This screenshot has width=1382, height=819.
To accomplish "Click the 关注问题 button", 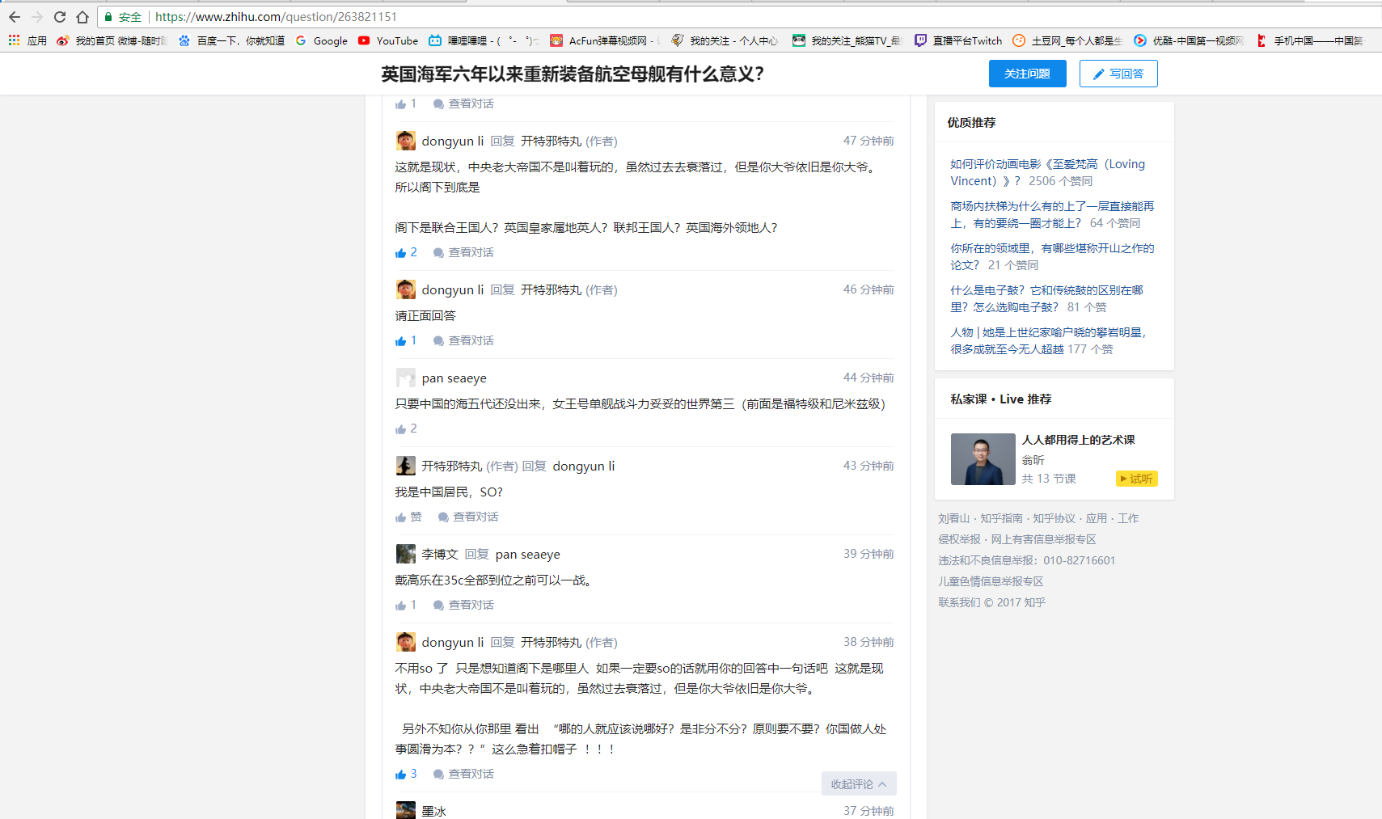I will click(x=1027, y=74).
